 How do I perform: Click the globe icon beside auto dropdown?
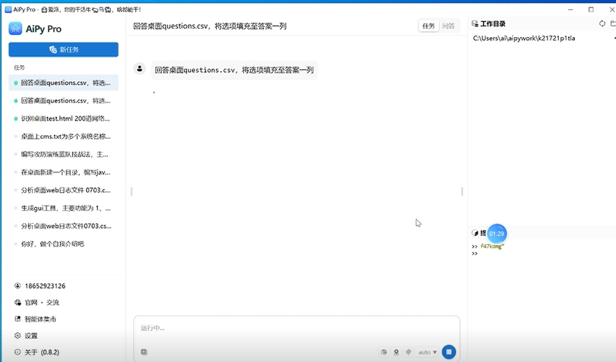[384, 352]
